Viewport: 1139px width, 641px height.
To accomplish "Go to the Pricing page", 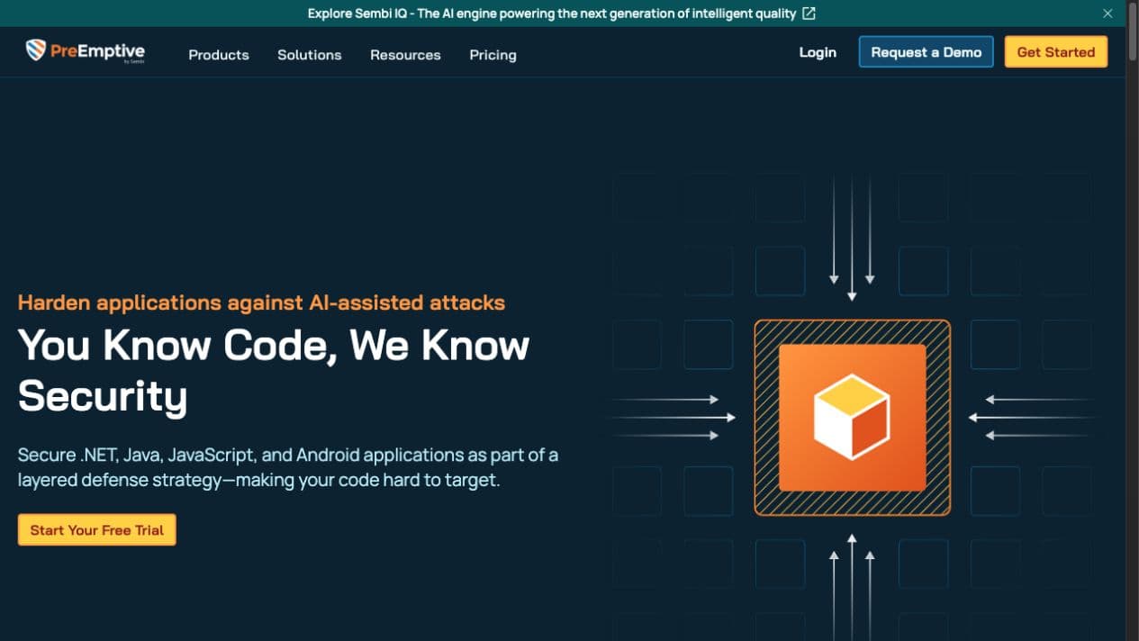I will click(493, 55).
